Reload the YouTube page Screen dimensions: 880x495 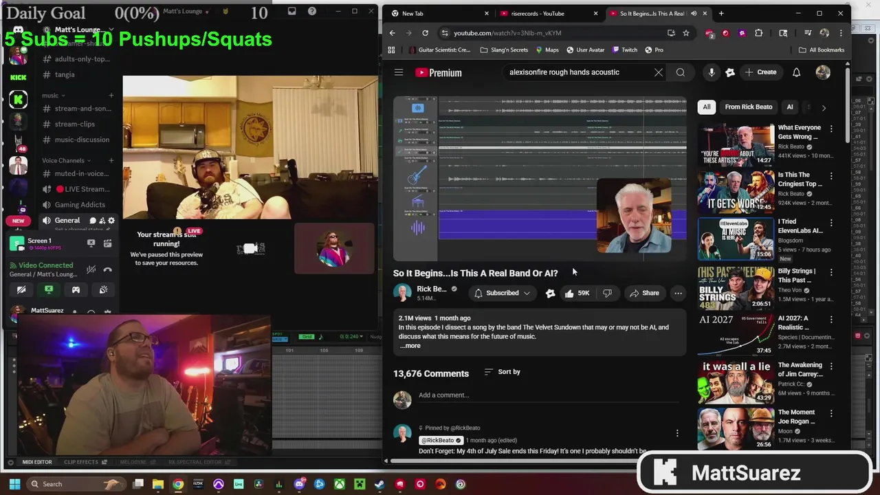425,33
